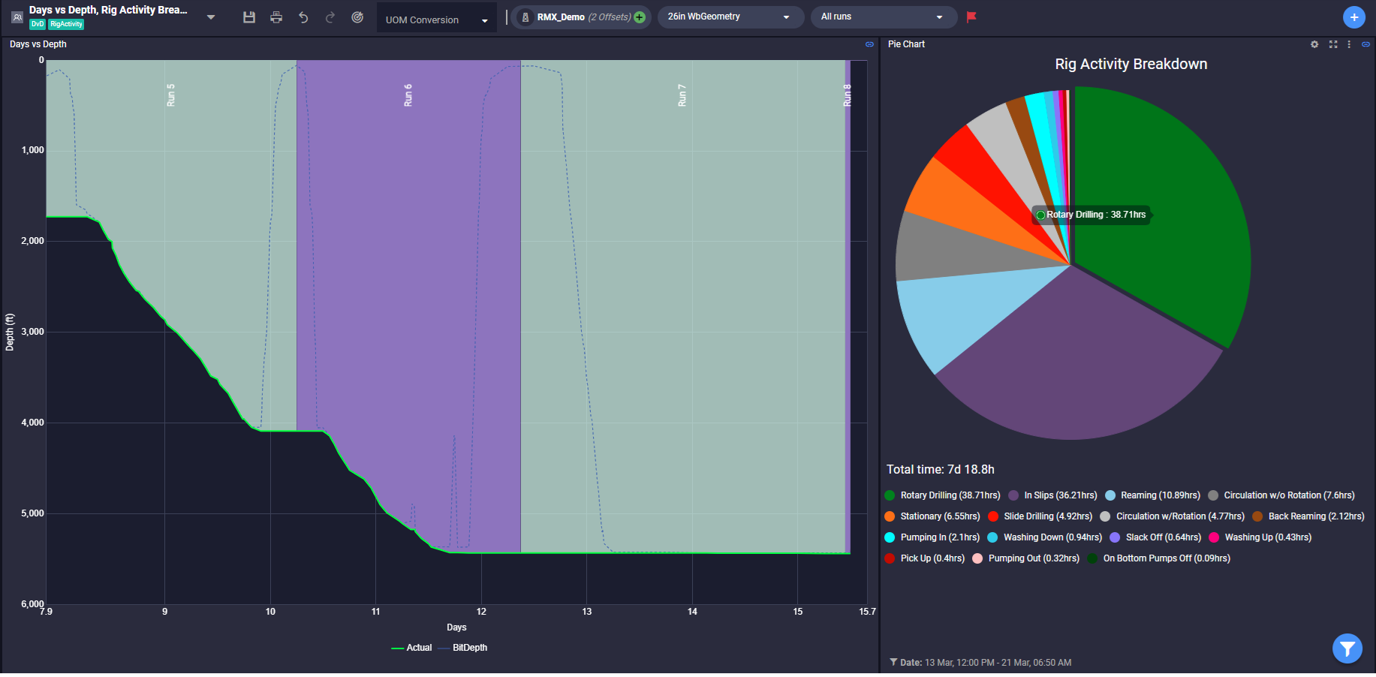Click the save dashboard icon
Viewport: 1376px width, 677px height.
tap(249, 17)
